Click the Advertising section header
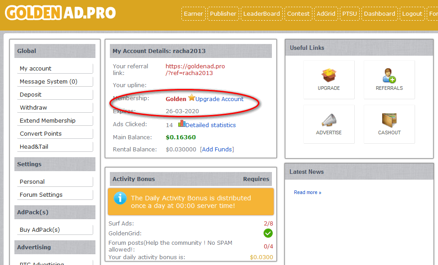Image resolution: width=438 pixels, height=265 pixels. pyautogui.click(x=55, y=247)
